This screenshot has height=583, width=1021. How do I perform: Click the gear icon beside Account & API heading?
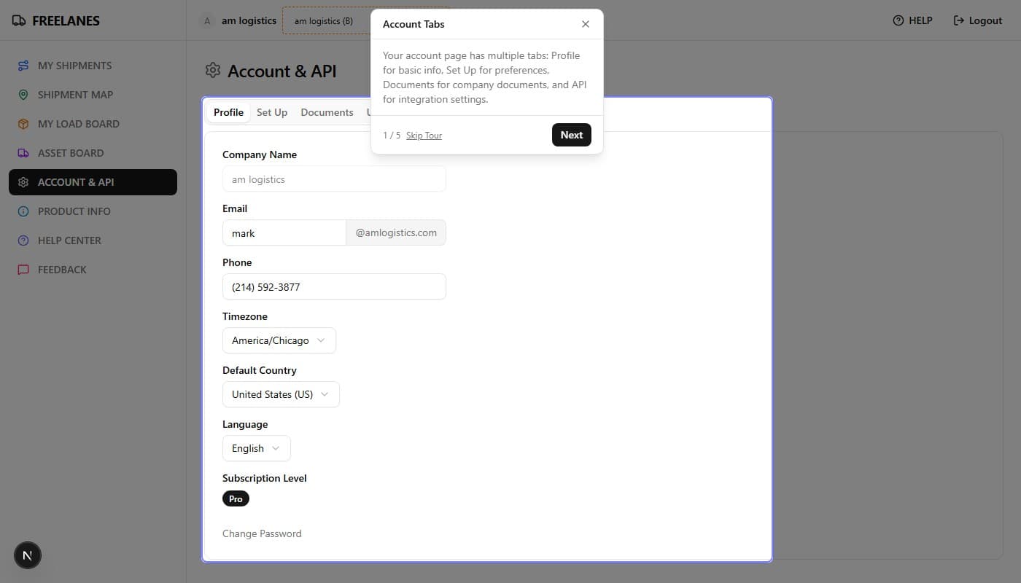tap(213, 71)
